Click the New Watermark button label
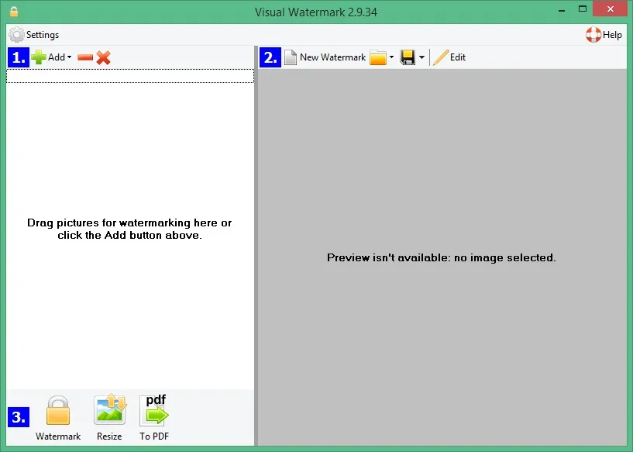The image size is (633, 452). coord(332,57)
